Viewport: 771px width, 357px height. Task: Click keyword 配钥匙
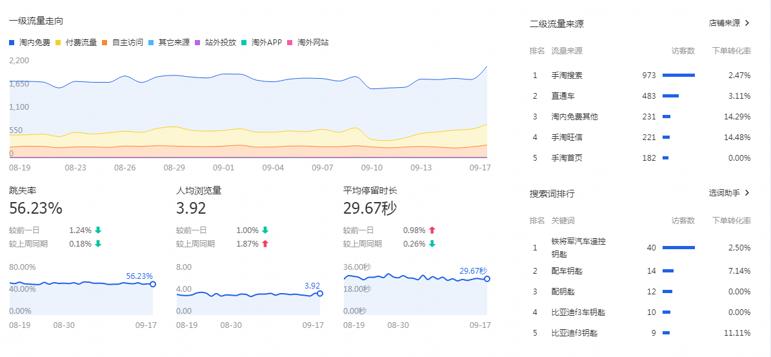tap(563, 292)
